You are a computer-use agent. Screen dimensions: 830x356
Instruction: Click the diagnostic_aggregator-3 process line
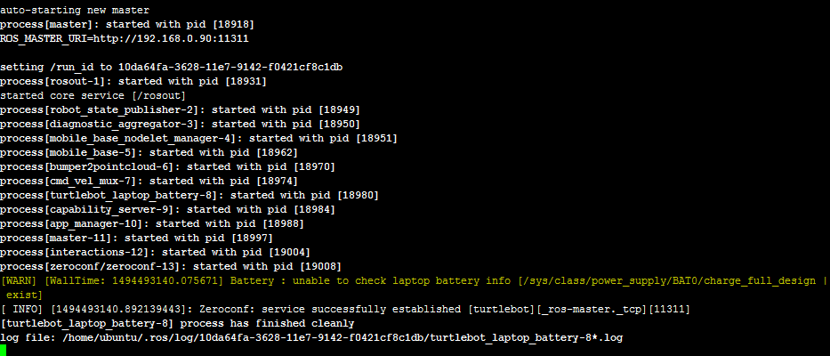[180, 125]
